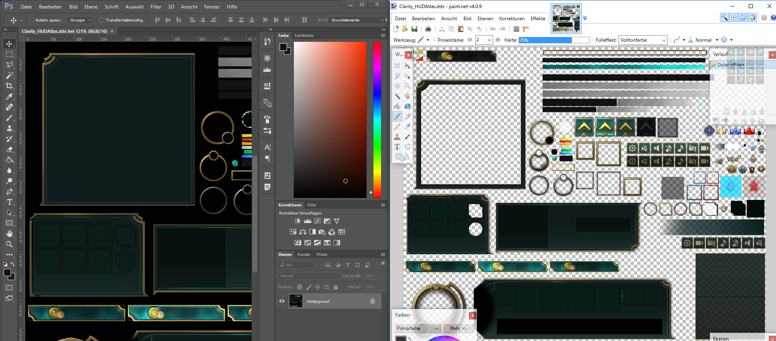This screenshot has width=776, height=341.
Task: Hide the Hintergrund layer visibility eye
Action: pyautogui.click(x=282, y=301)
